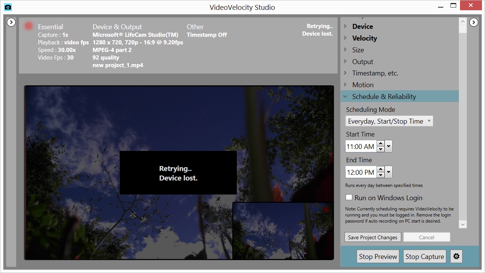Click the 'MPEG-4 part 2' codec text

point(112,50)
